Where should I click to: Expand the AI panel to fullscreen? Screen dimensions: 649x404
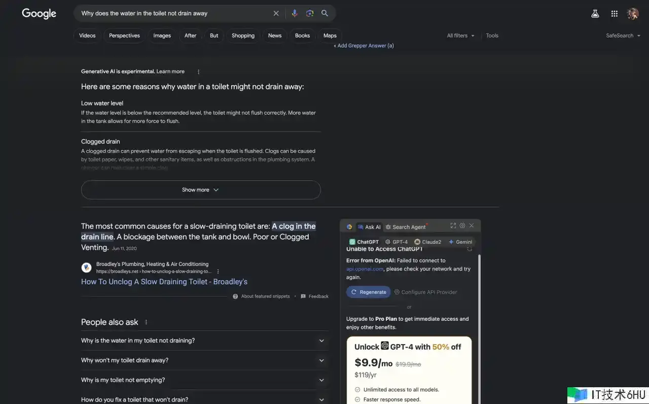click(453, 225)
